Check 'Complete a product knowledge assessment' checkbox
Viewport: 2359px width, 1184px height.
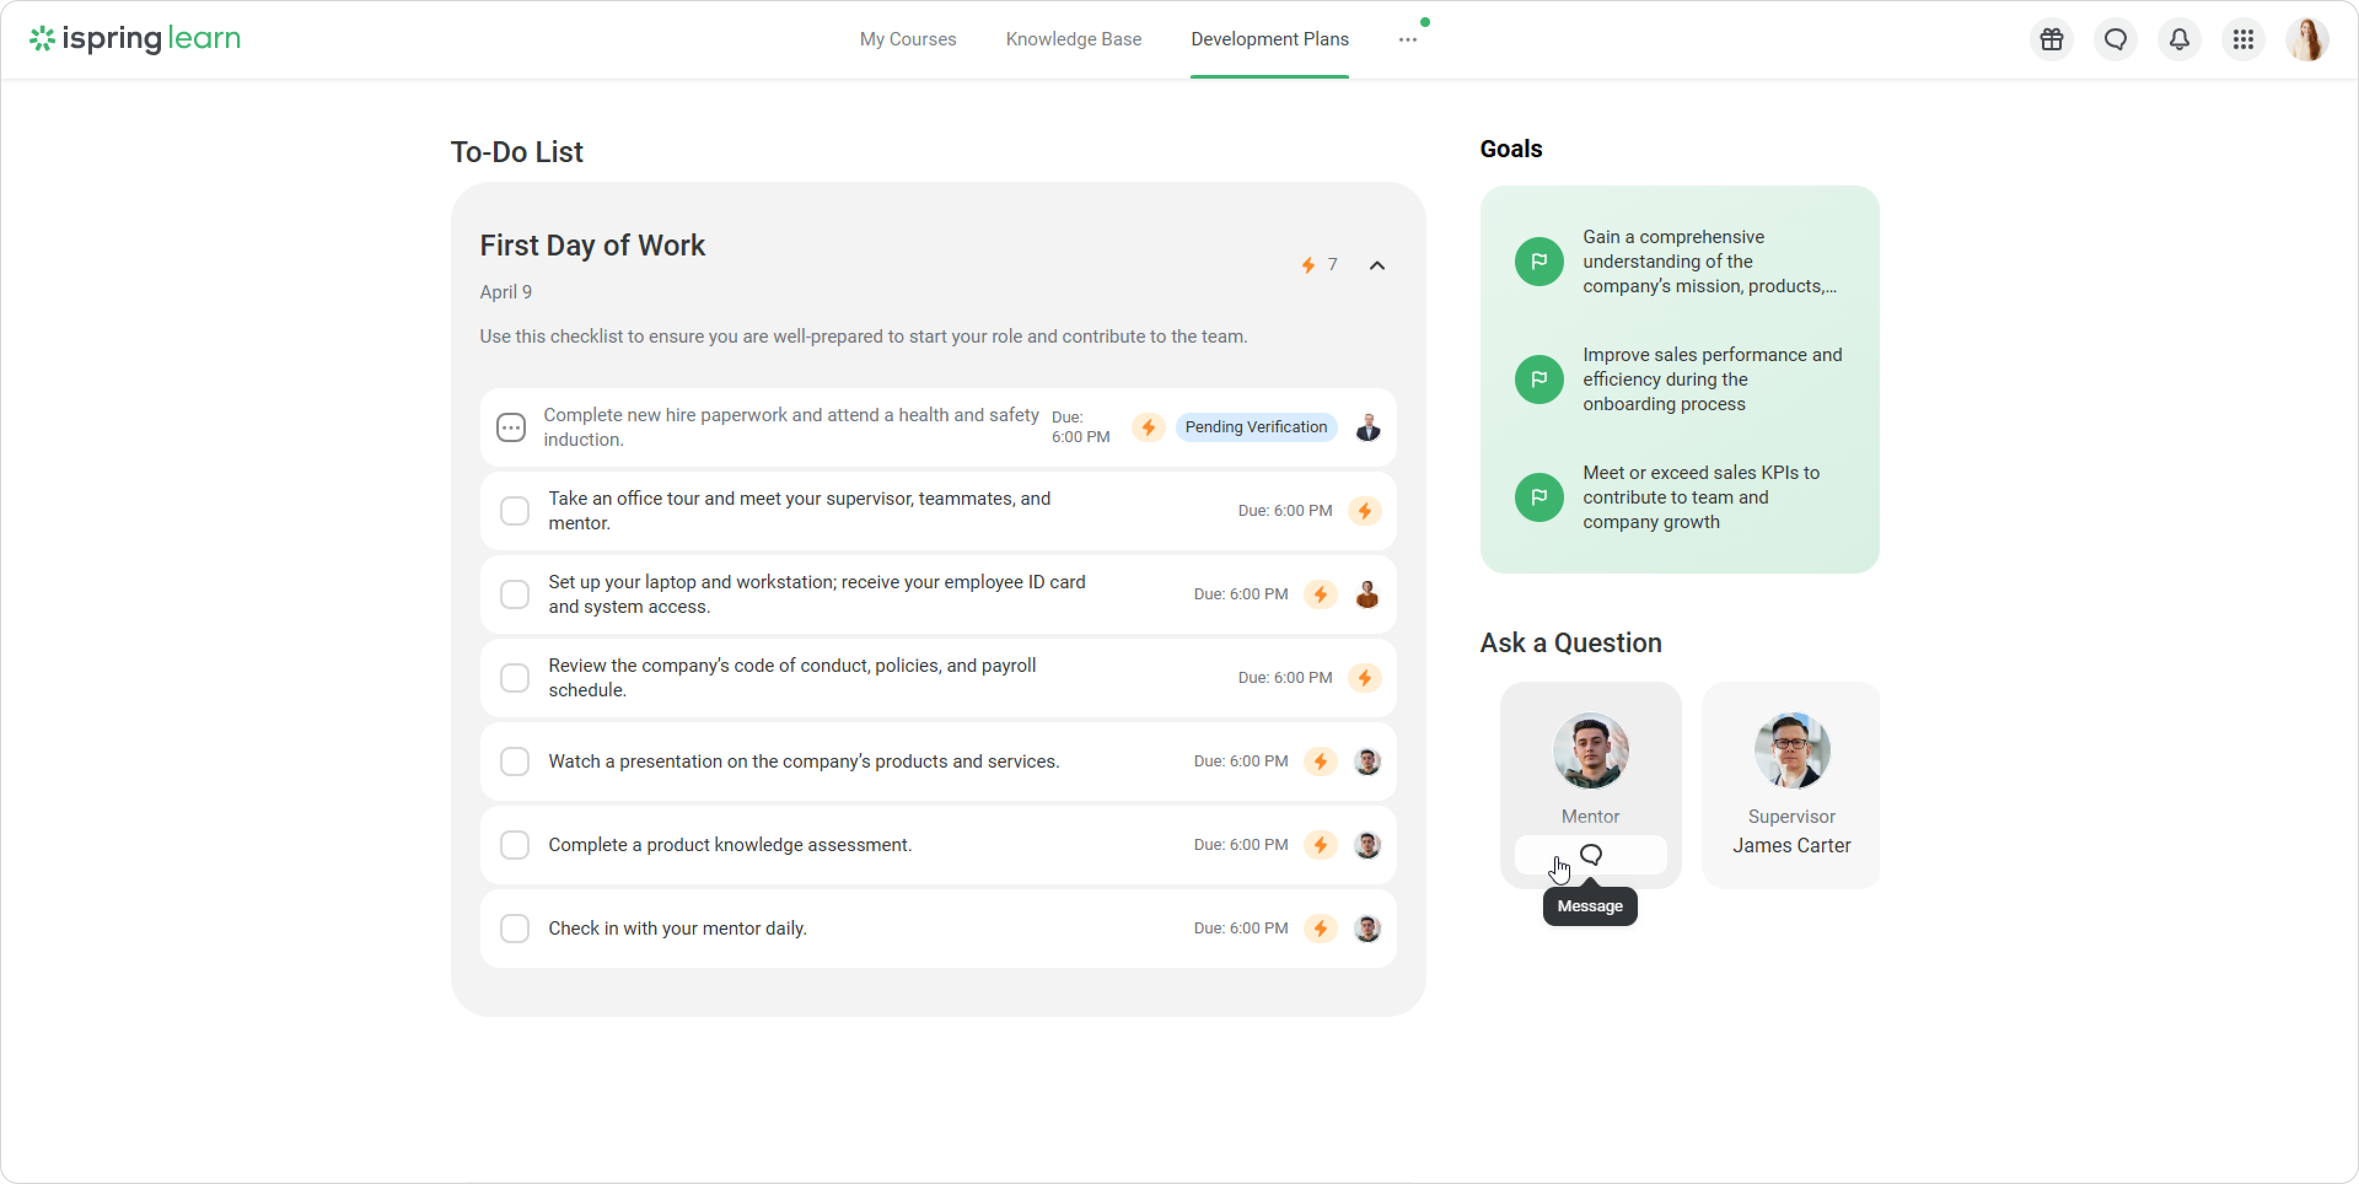pyautogui.click(x=515, y=845)
